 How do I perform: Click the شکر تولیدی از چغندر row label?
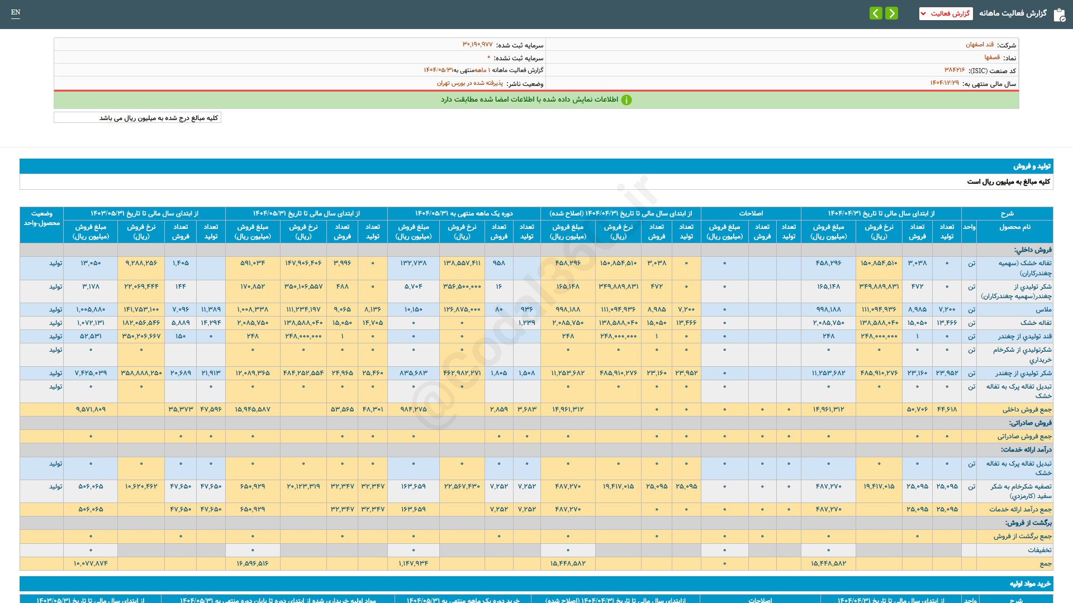click(x=1023, y=374)
